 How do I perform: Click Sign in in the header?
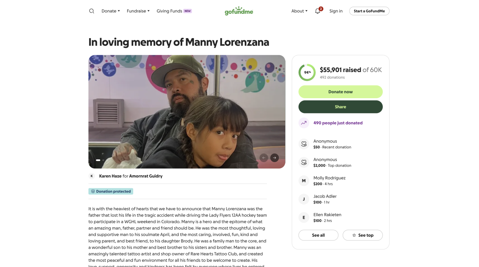coord(336,11)
